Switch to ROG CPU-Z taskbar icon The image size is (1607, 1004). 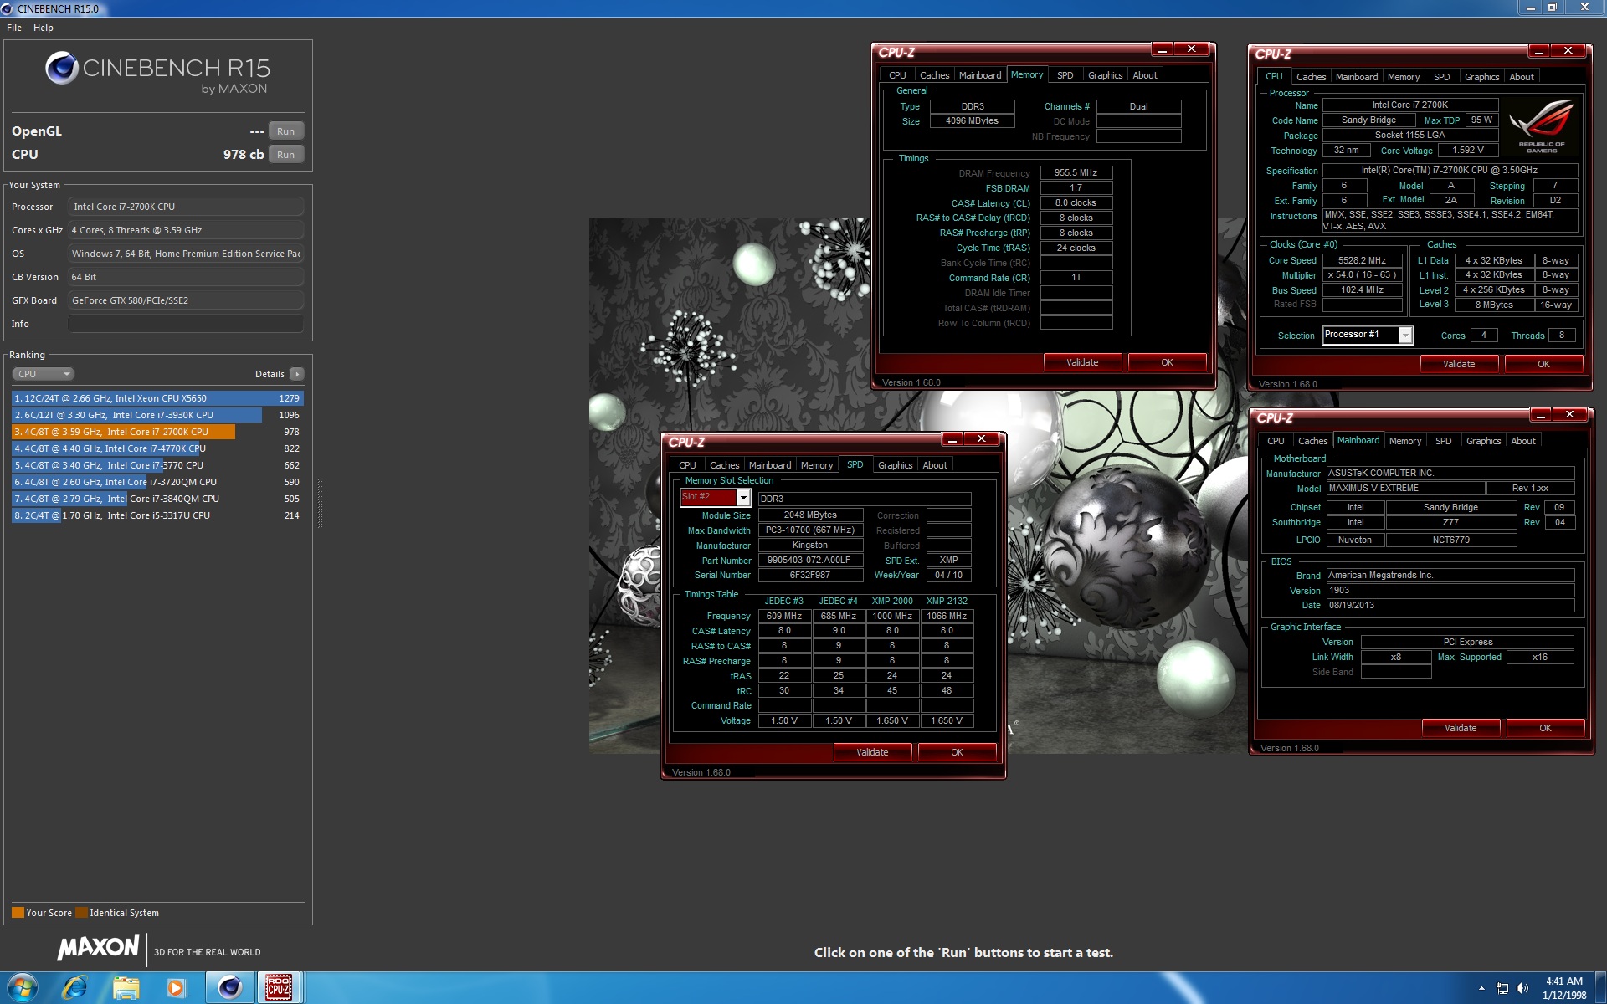pos(279,988)
